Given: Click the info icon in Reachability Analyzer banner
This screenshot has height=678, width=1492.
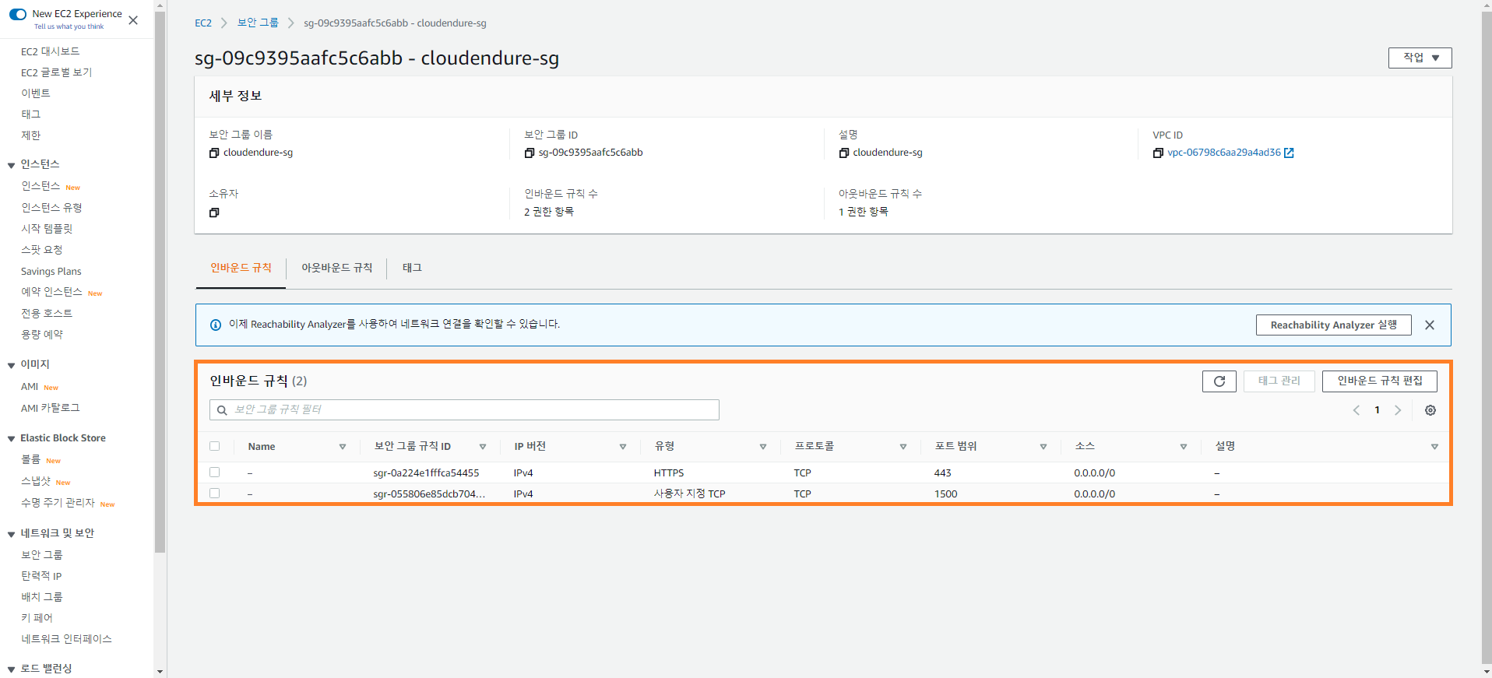Looking at the screenshot, I should [216, 325].
